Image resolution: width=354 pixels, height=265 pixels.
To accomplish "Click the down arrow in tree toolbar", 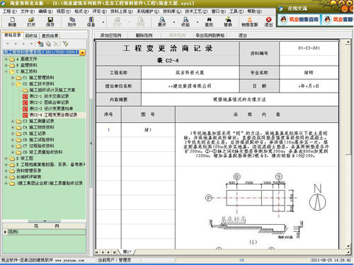I will pyautogui.click(x=23, y=44).
